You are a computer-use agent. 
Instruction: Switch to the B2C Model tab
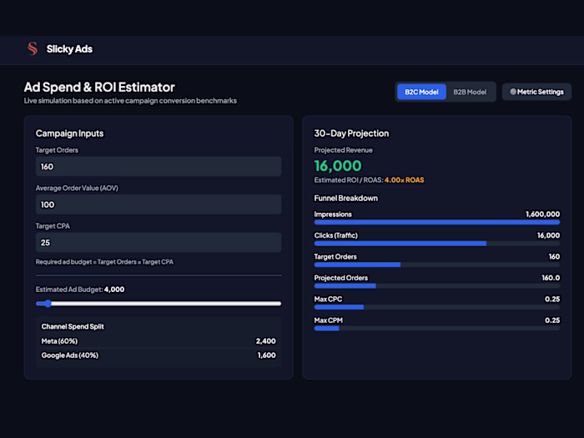pos(421,92)
